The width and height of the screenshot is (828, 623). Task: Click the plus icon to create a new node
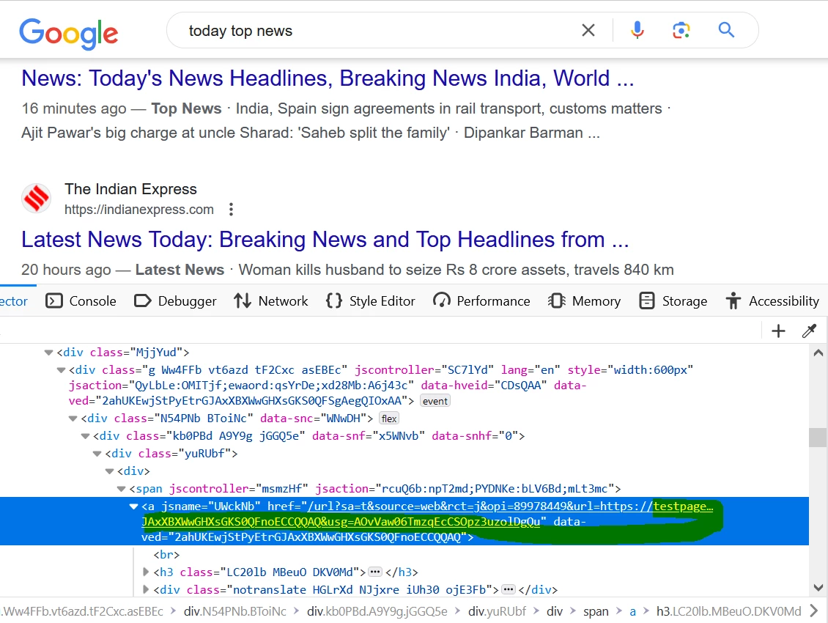tap(778, 331)
